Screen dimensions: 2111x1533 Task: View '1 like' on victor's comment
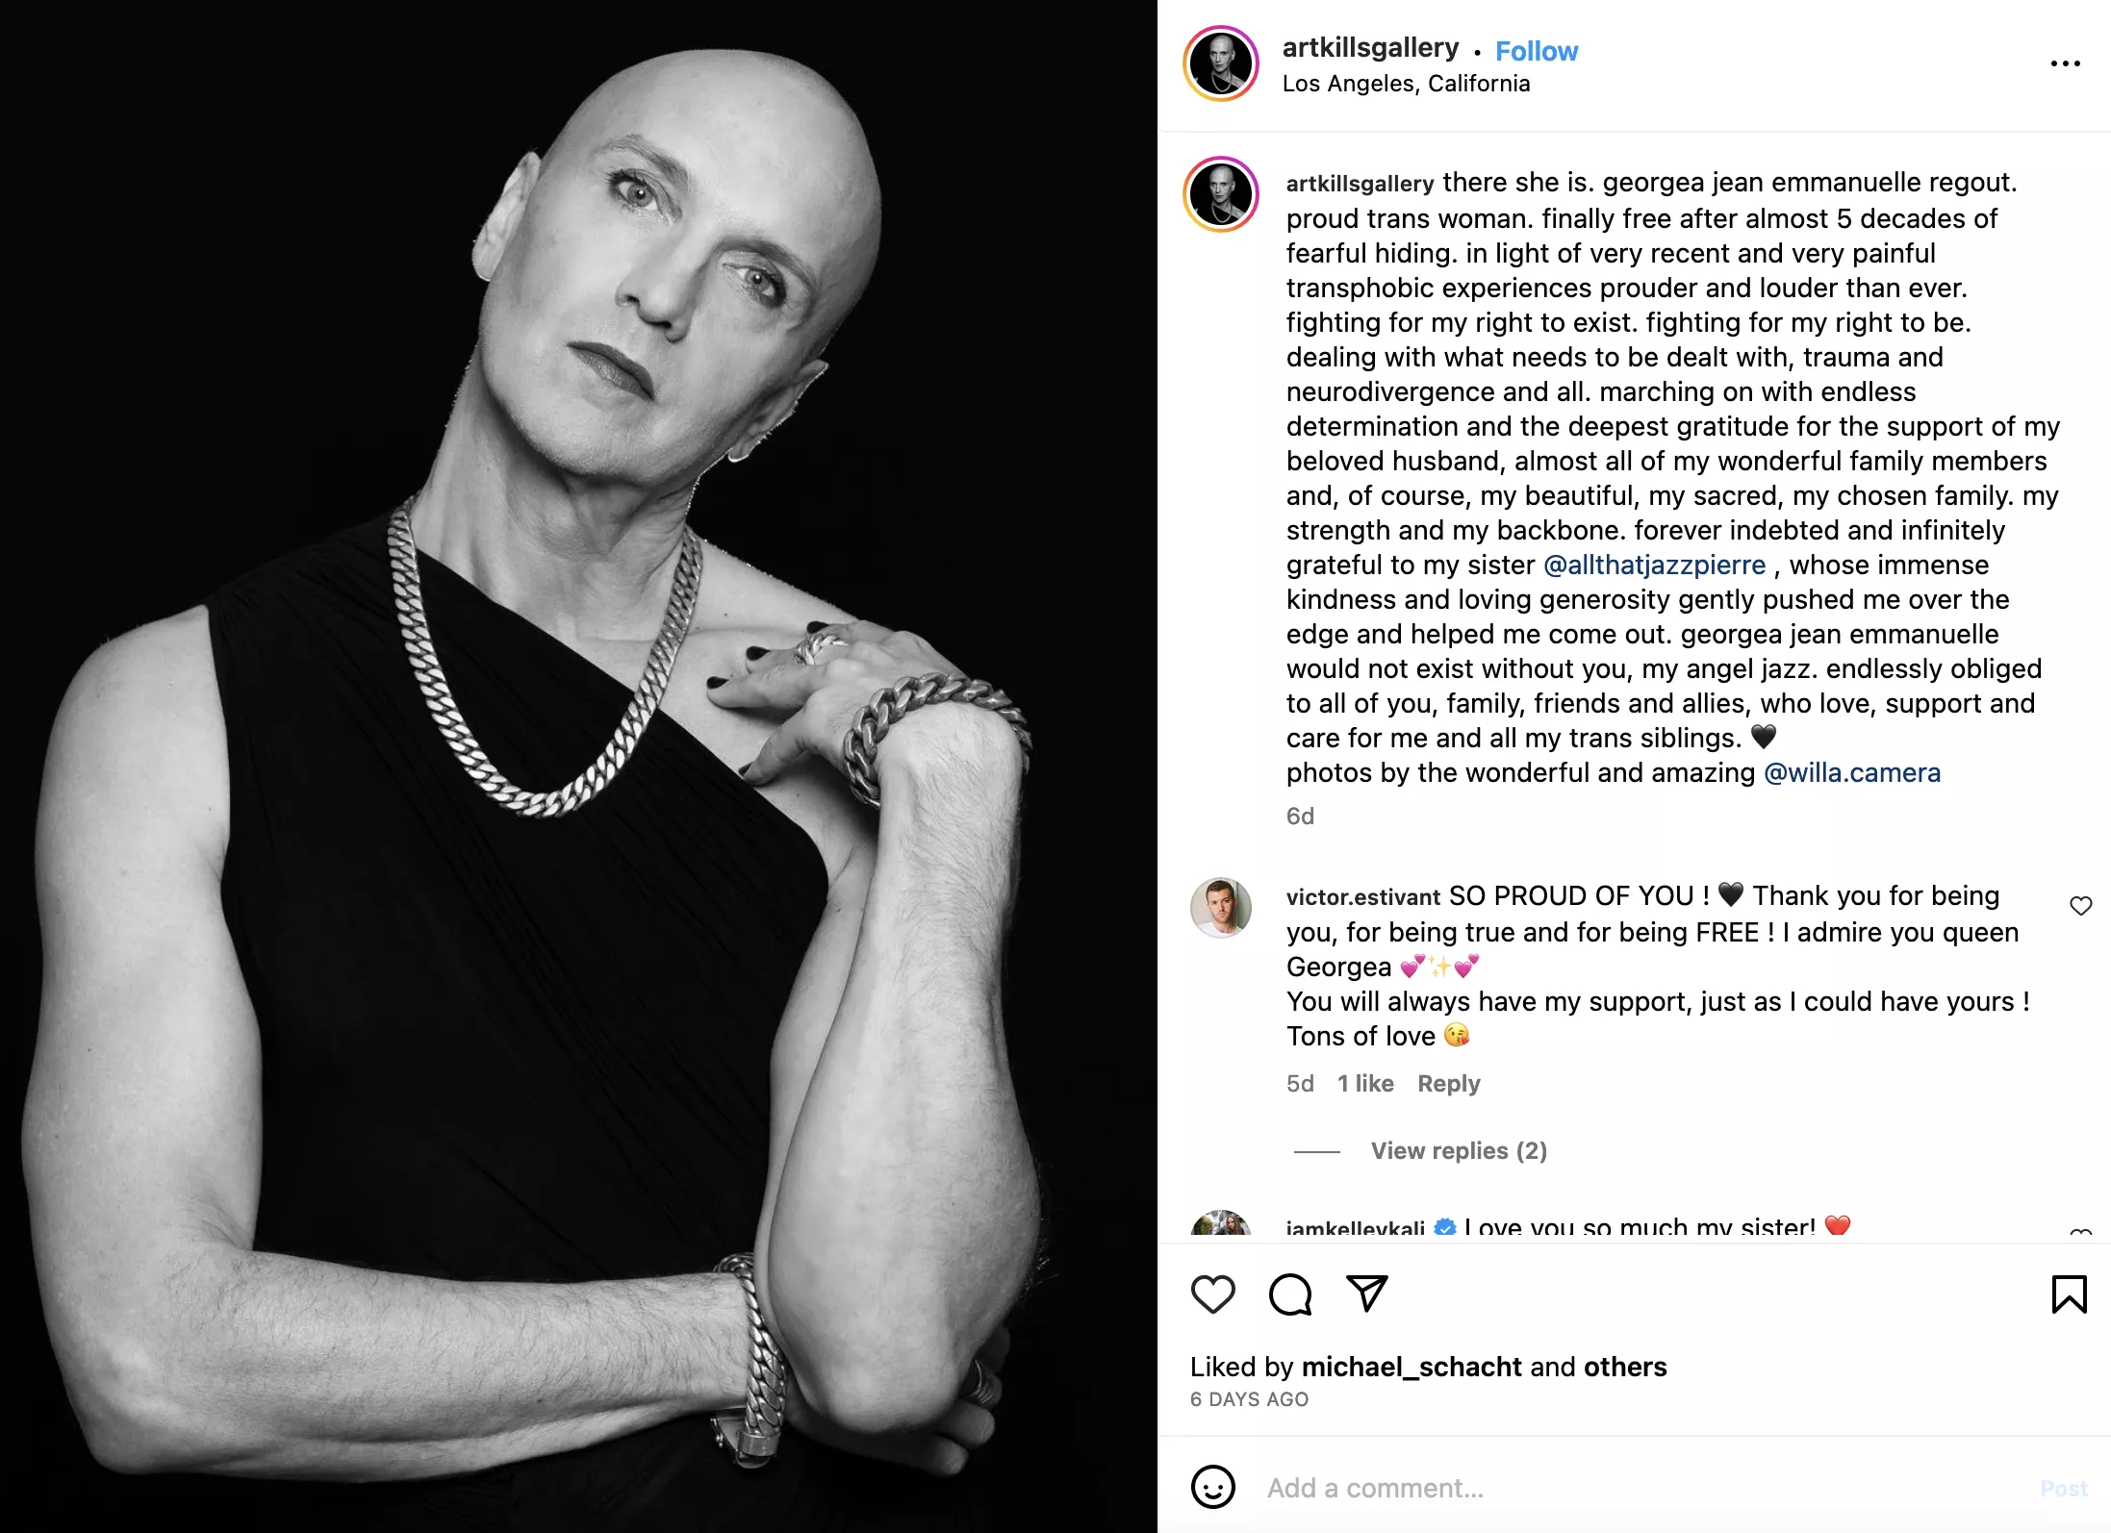(x=1365, y=1084)
